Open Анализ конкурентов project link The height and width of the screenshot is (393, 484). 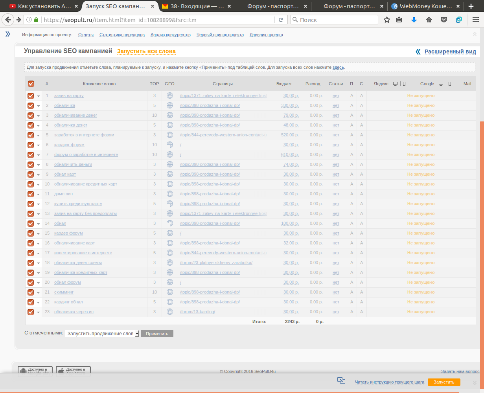171,35
